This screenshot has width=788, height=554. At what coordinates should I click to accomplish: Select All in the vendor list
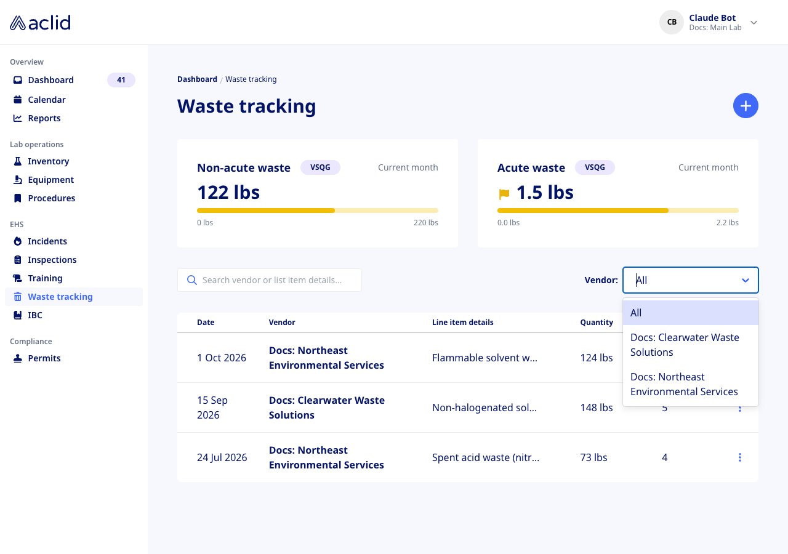(x=691, y=313)
